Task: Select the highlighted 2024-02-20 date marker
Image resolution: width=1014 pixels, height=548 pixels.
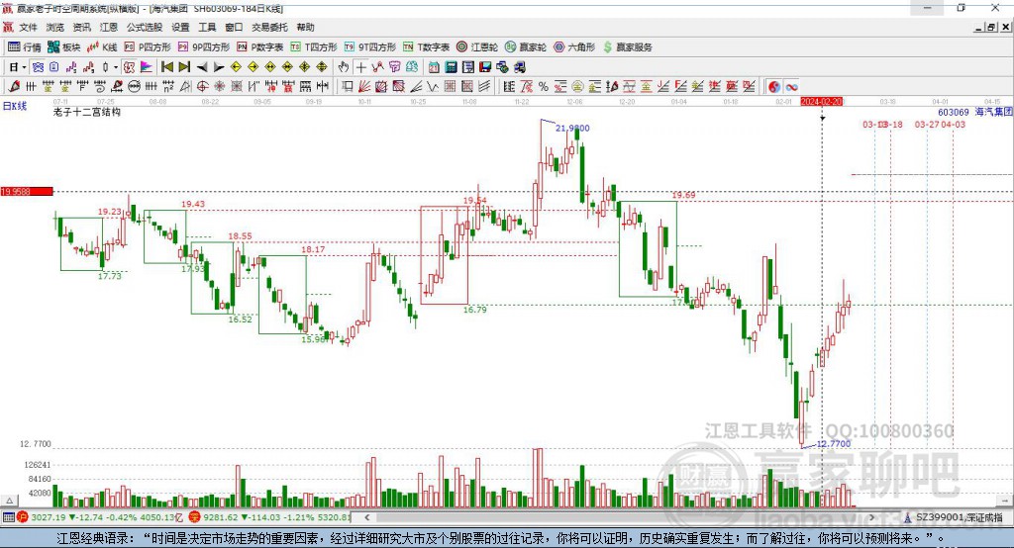Action: pyautogui.click(x=821, y=102)
